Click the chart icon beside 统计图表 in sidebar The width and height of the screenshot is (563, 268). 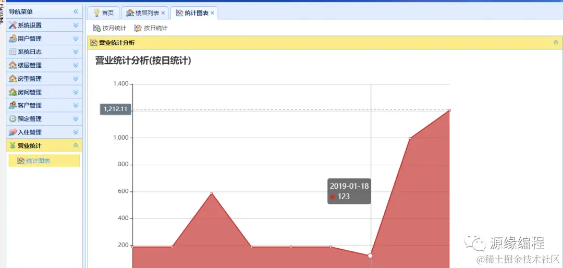coord(21,161)
